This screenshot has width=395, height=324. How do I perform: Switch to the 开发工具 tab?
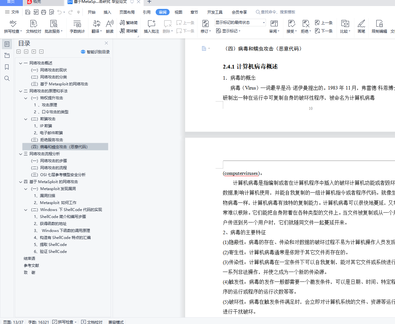click(215, 12)
